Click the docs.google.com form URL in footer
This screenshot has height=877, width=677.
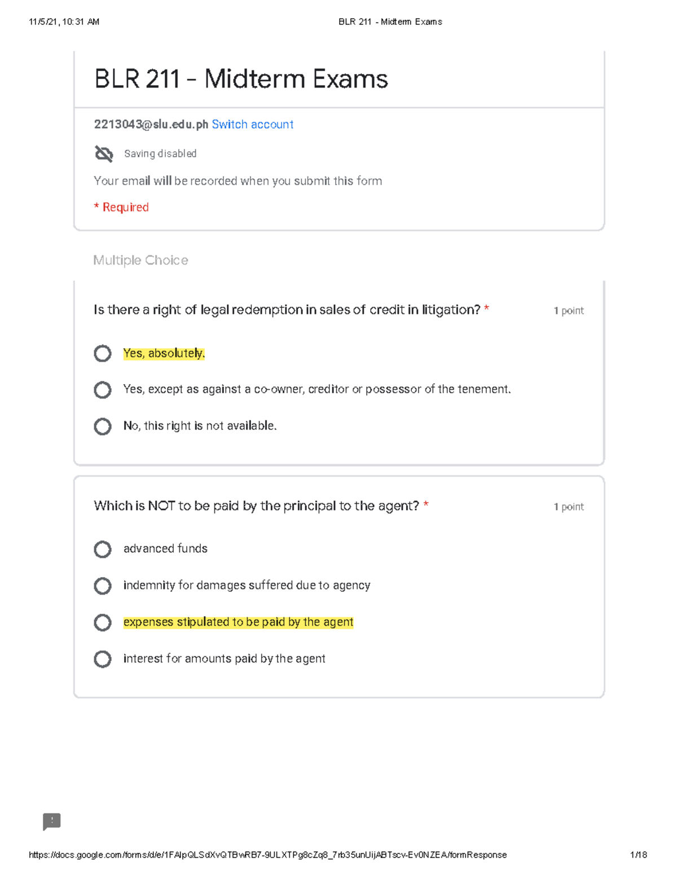(x=267, y=855)
